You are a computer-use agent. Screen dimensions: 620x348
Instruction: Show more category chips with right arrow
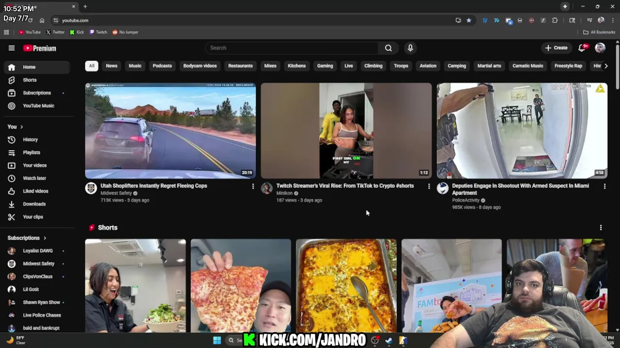tap(605, 66)
